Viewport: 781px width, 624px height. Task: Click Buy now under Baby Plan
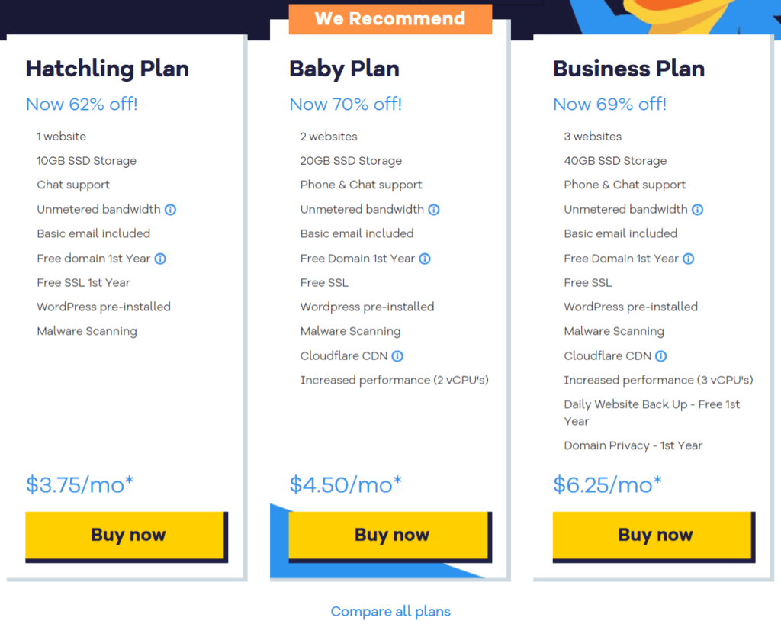click(390, 535)
